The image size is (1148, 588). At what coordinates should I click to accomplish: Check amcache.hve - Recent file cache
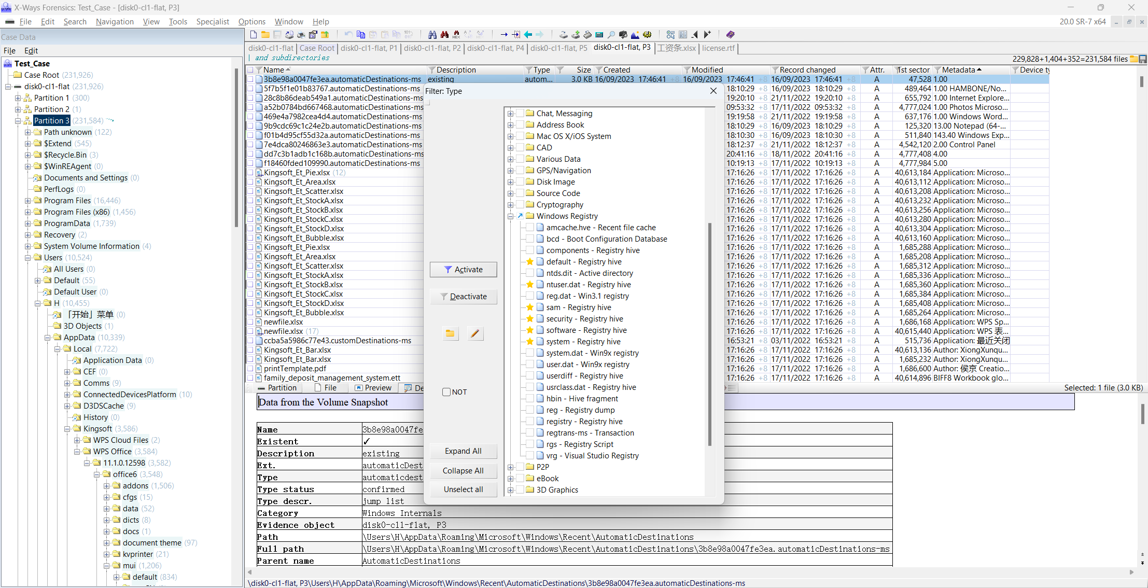pyautogui.click(x=530, y=228)
